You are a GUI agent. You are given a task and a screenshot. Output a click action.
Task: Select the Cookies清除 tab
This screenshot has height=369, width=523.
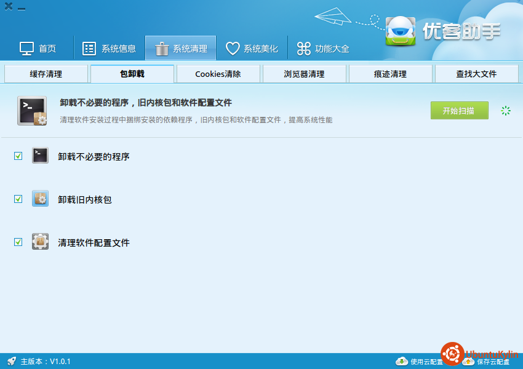[218, 74]
